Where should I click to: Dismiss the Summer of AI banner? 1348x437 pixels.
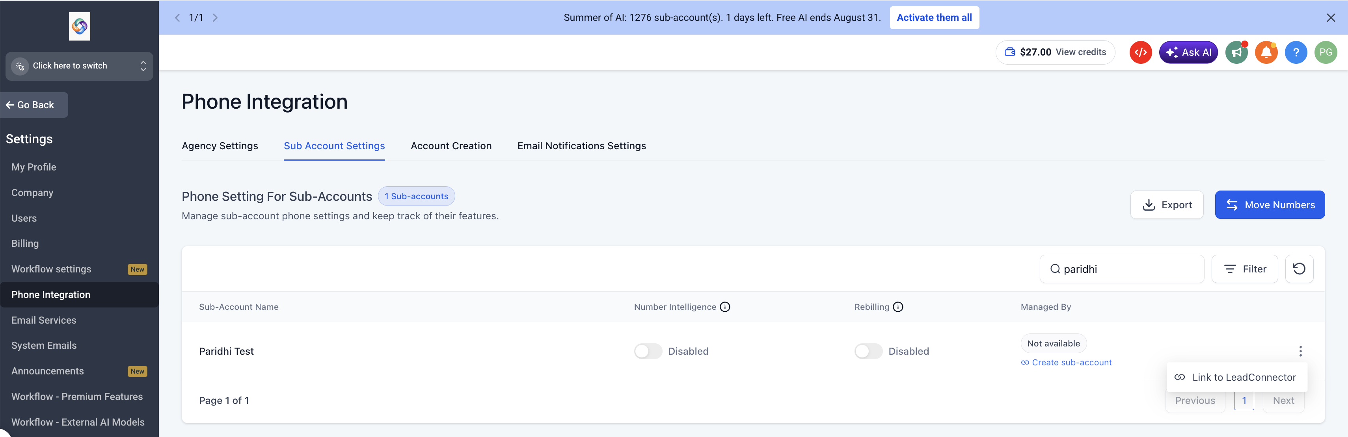coord(1331,18)
